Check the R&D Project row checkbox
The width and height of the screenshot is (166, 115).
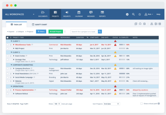point(7,48)
